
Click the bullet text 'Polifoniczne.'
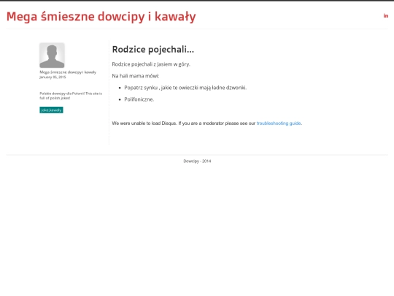pyautogui.click(x=139, y=99)
